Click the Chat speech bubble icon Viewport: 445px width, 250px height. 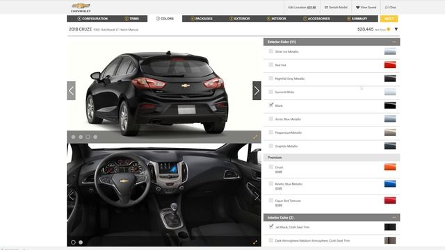click(387, 8)
